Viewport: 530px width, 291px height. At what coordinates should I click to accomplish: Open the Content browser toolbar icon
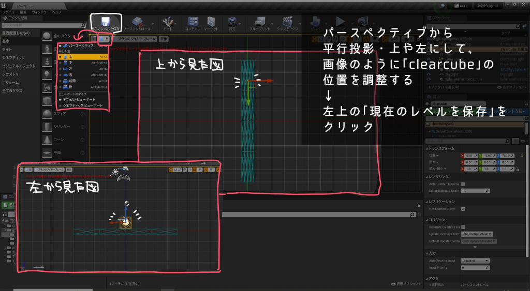(192, 22)
